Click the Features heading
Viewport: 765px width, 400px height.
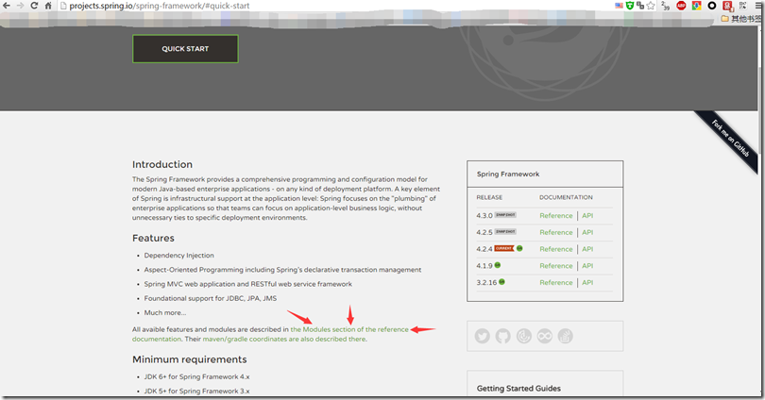153,238
